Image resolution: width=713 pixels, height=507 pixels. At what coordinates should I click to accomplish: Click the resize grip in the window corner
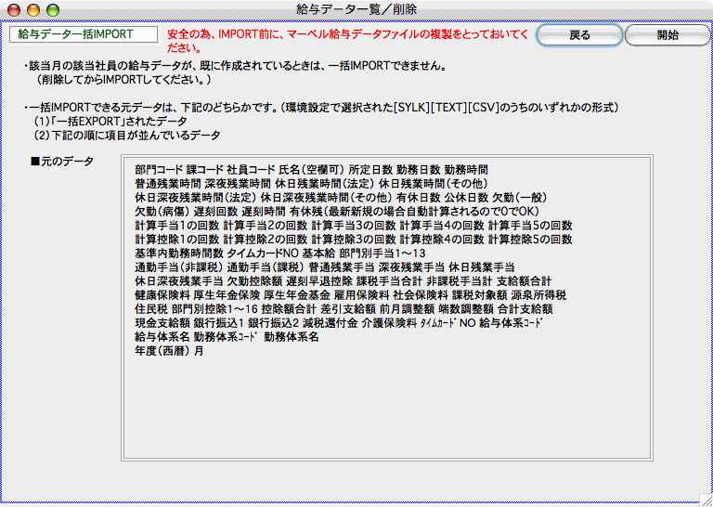[703, 497]
